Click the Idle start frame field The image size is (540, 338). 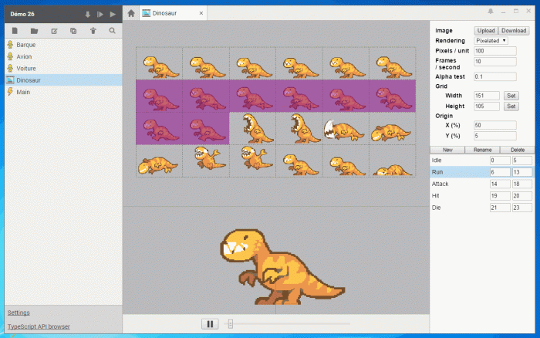coord(500,161)
